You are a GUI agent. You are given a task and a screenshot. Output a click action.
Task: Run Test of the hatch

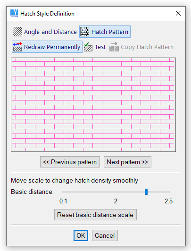coord(100,47)
